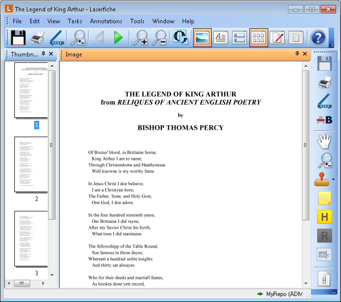Image resolution: width=341 pixels, height=302 pixels.
Task: Click thumbnail pane scroll left arrow
Action: (x=9, y=283)
